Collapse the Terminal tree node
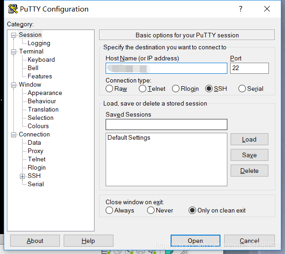This screenshot has width=285, height=254. point(13,52)
